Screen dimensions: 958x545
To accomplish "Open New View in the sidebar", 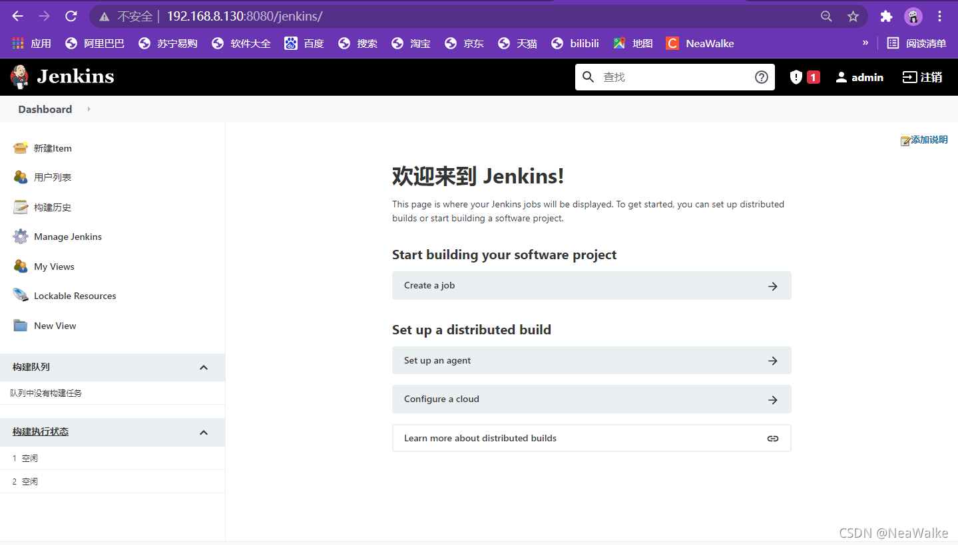I will [x=55, y=326].
